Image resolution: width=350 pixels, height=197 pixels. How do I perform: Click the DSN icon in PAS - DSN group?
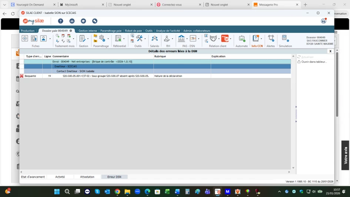click(x=193, y=39)
